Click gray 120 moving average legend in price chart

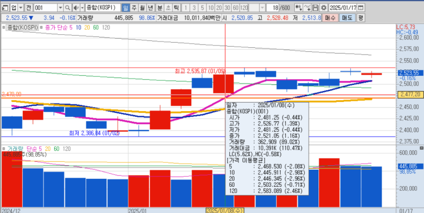106,27
